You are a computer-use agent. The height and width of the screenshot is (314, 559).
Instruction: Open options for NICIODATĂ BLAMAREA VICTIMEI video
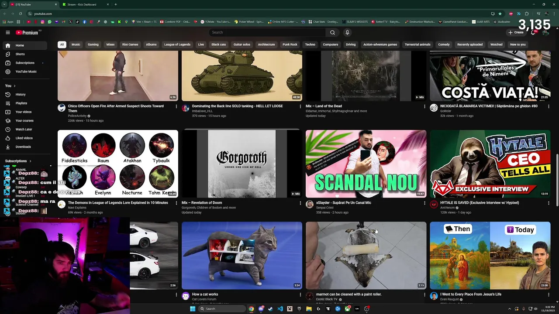pyautogui.click(x=549, y=106)
